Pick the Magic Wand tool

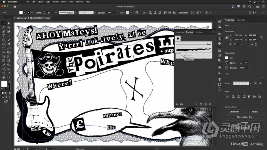(4, 27)
